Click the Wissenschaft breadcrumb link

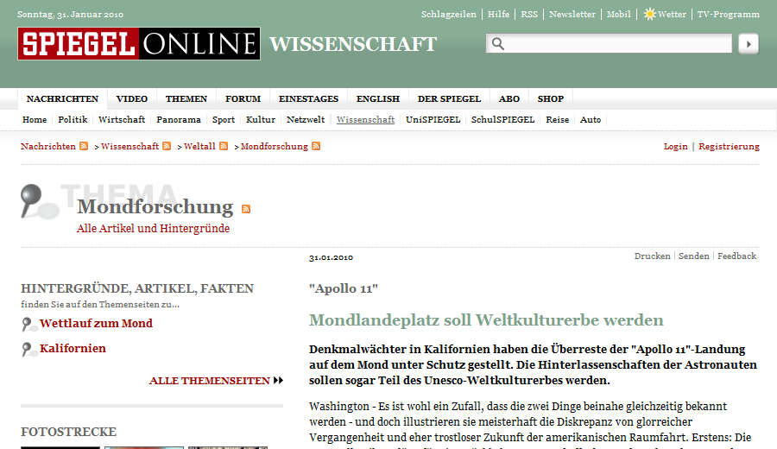[129, 146]
